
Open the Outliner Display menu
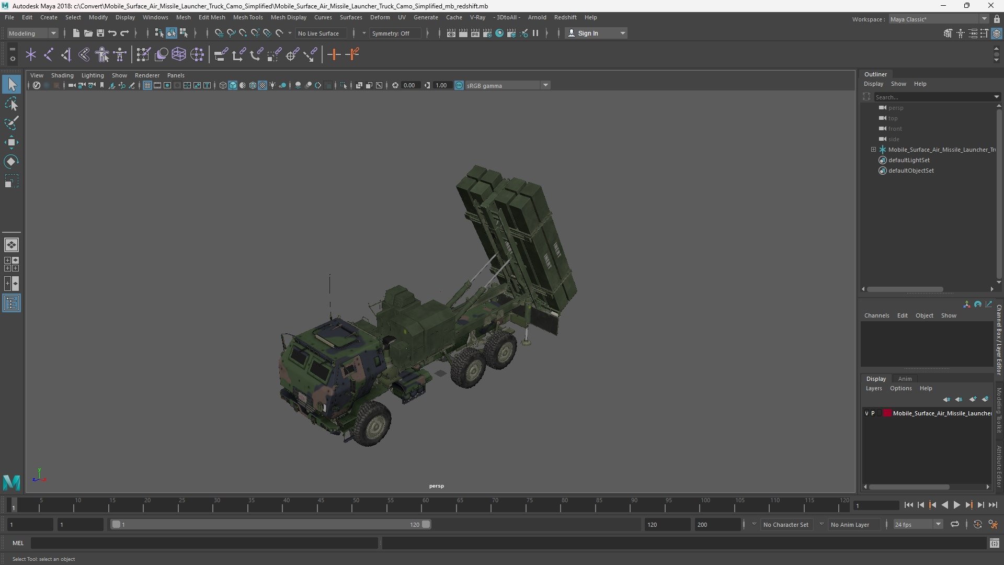point(873,84)
